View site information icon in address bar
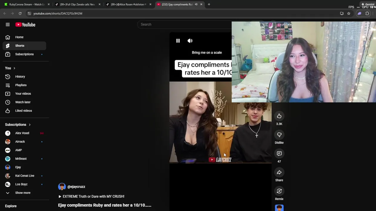The width and height of the screenshot is (376, 211). pos(29,13)
